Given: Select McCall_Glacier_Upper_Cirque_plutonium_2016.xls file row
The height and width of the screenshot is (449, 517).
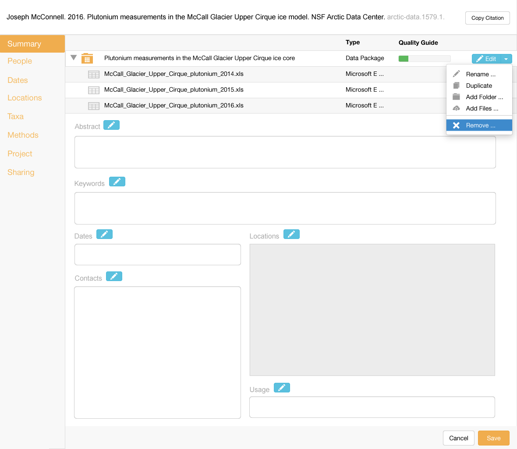Looking at the screenshot, I should 174,106.
